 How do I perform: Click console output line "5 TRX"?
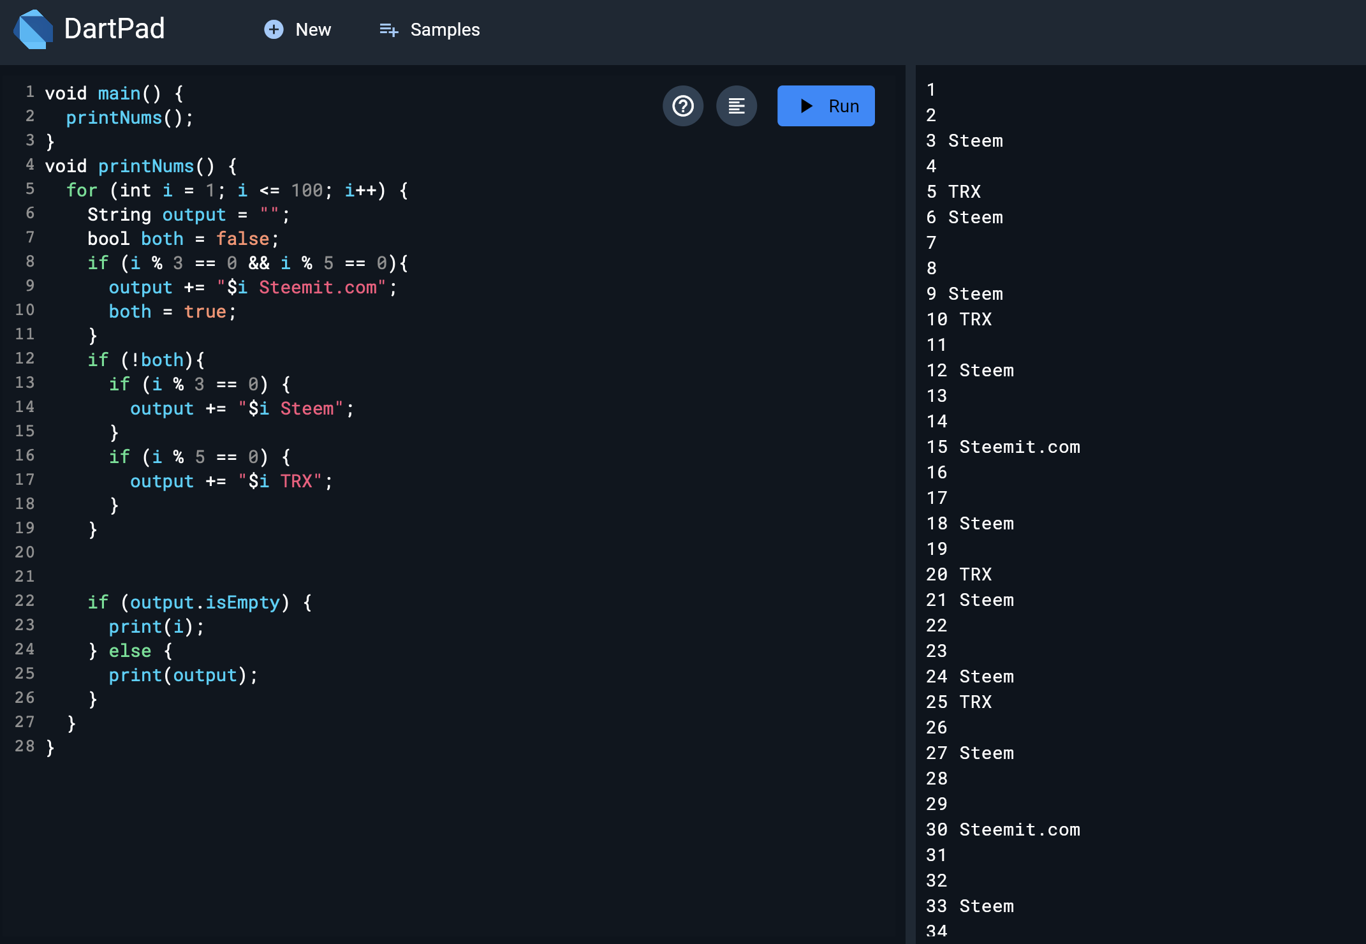point(953,191)
